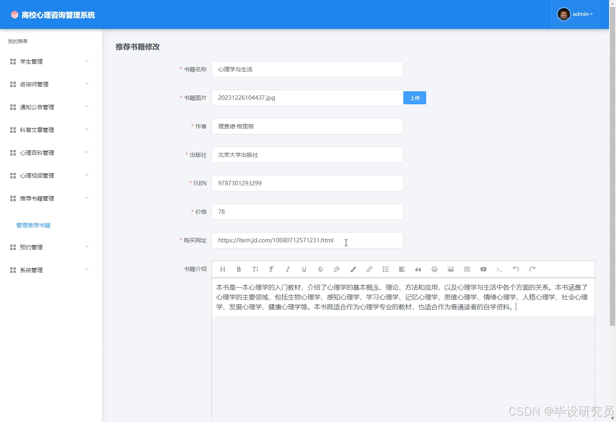Click the page vertical scrollbar
This screenshot has height=422, width=616.
(612, 167)
